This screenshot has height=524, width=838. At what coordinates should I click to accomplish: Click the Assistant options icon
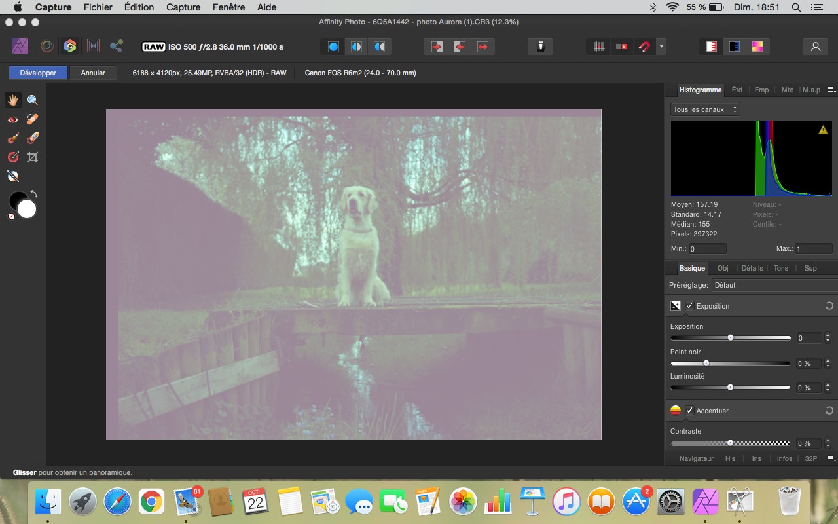[x=541, y=47]
